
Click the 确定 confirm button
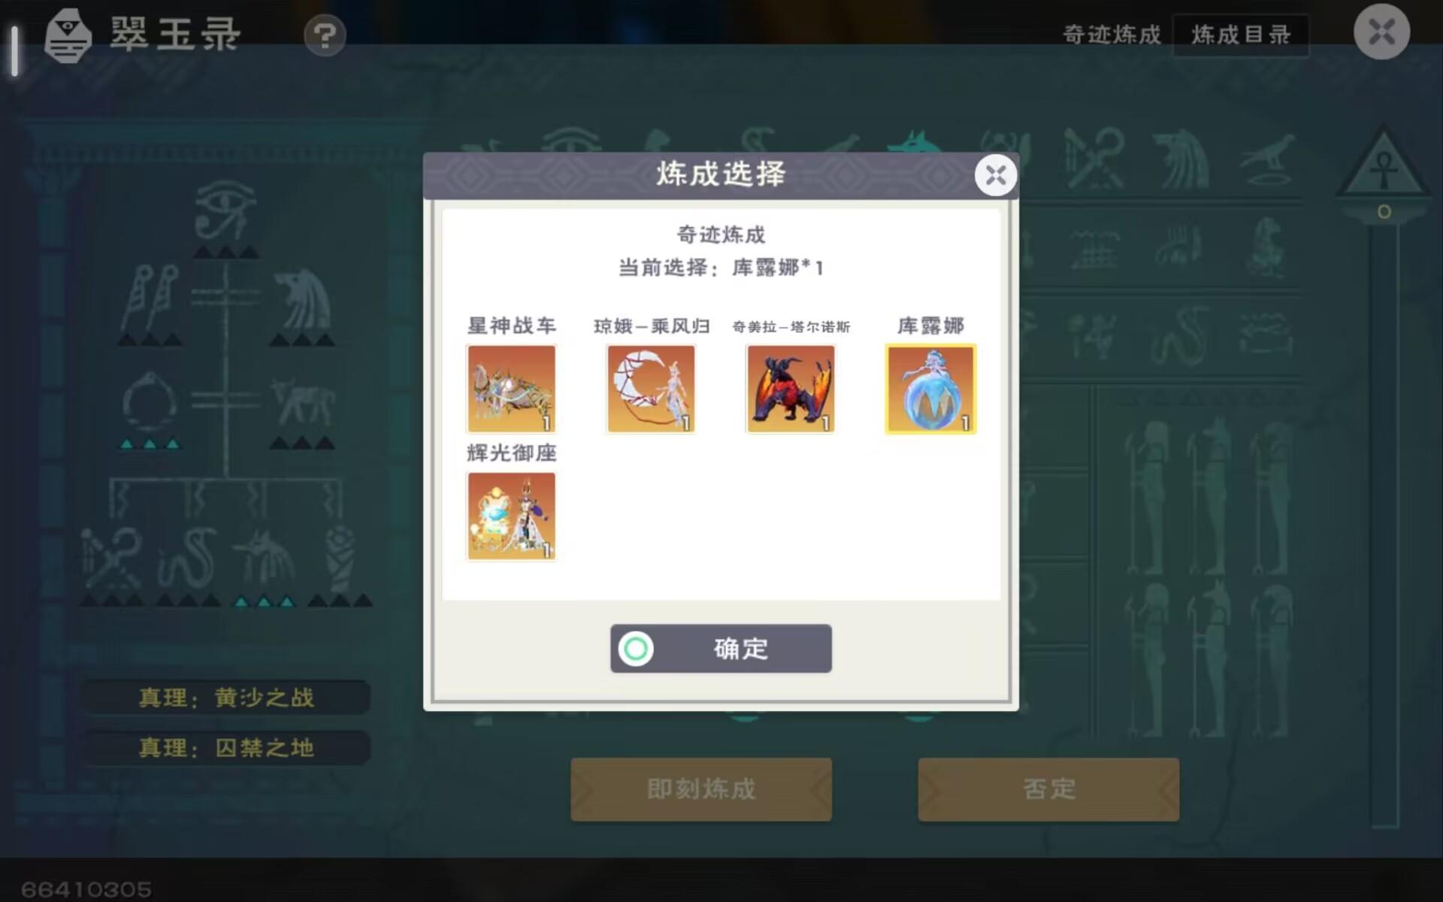(x=721, y=648)
